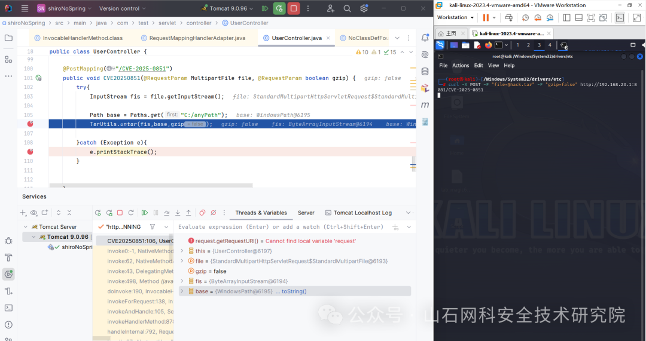Screen dimensions: 646x341
Task: Open the Database tool window icon
Action: pos(425,72)
